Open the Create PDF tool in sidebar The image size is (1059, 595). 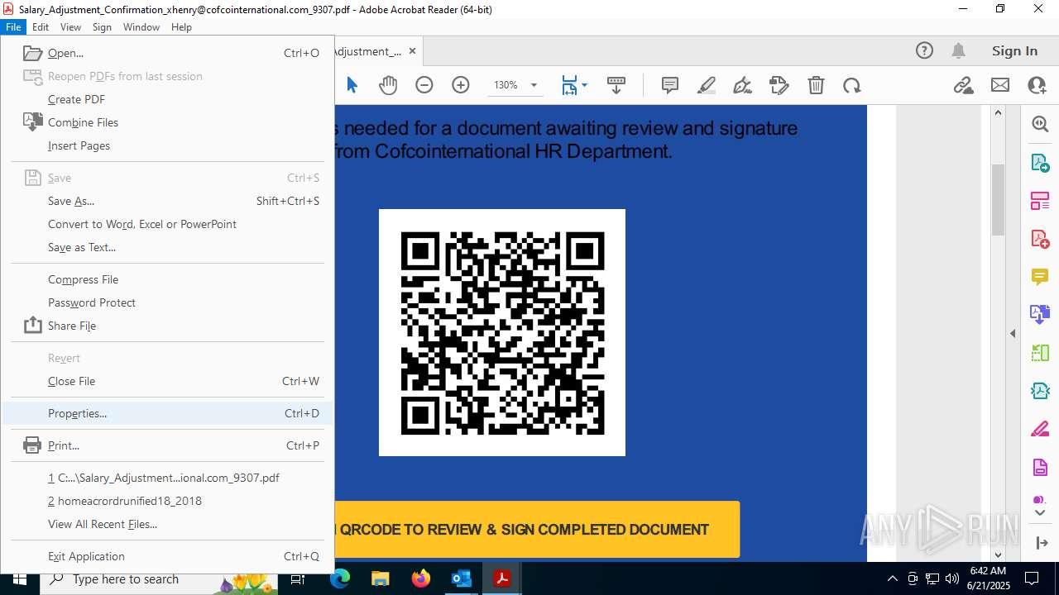point(1040,239)
